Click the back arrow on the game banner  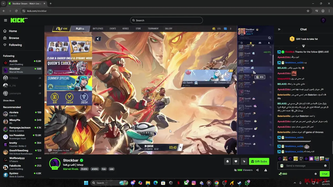(x=98, y=39)
